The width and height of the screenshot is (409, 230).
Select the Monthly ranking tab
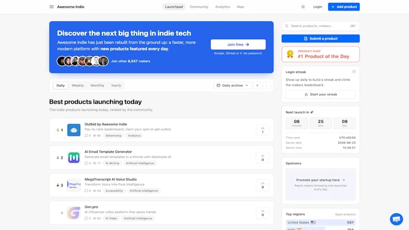[97, 85]
